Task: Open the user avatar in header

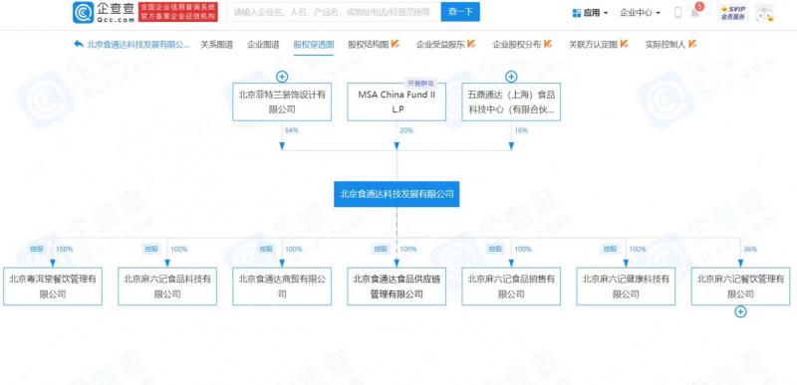Action: 764,13
